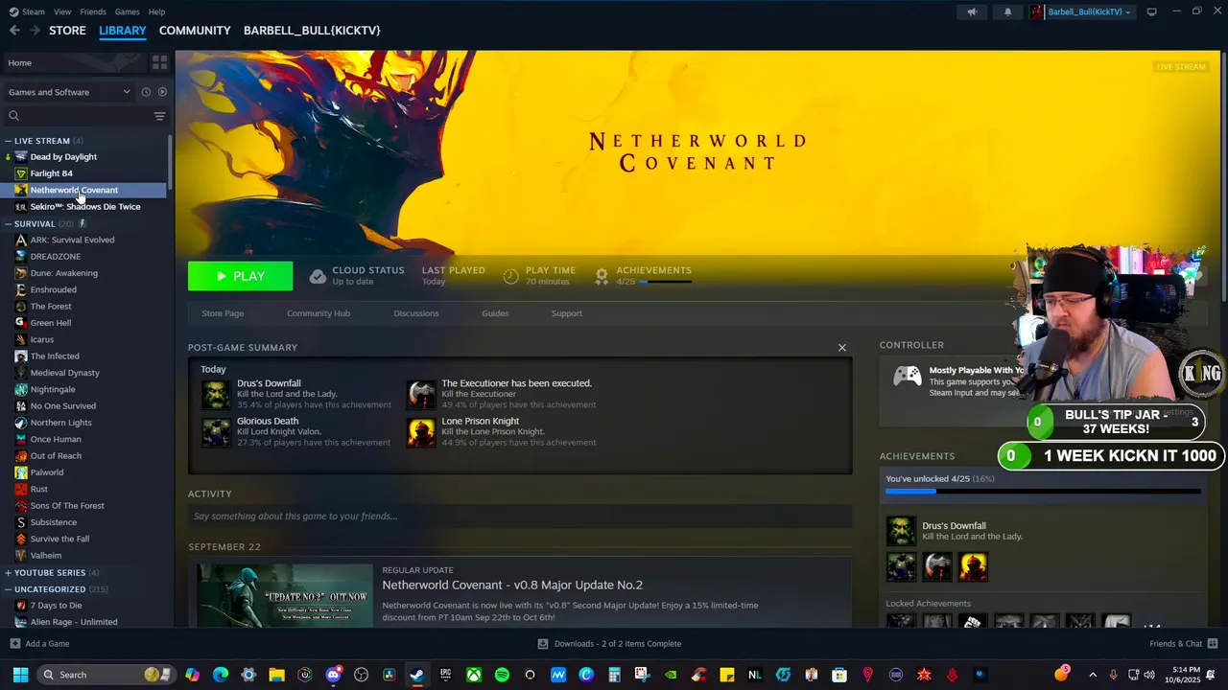Click the controller support gamepad icon

(x=908, y=376)
